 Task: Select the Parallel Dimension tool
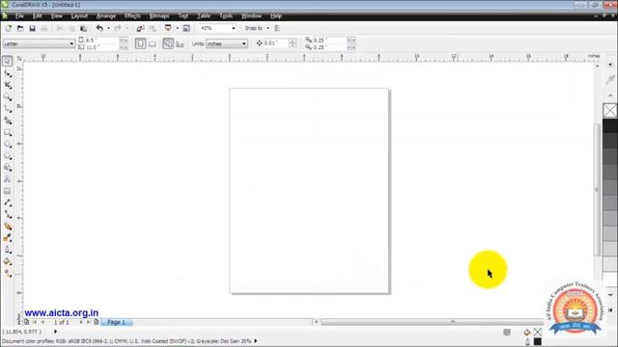tap(7, 202)
